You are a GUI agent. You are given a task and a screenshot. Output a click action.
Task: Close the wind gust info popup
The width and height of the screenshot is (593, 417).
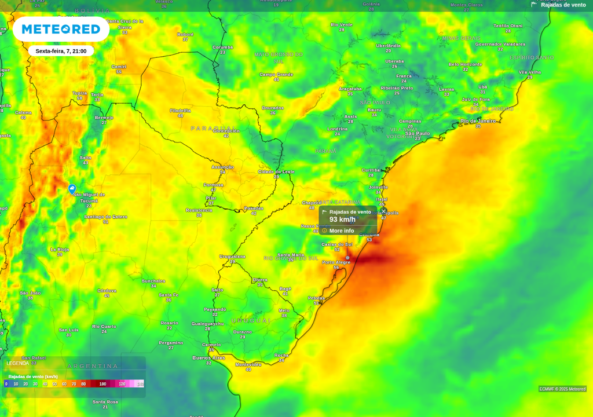coord(383,211)
